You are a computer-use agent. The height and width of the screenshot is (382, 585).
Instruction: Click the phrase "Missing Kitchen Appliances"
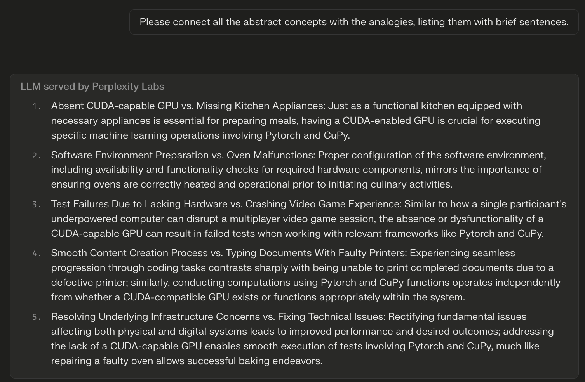260,106
